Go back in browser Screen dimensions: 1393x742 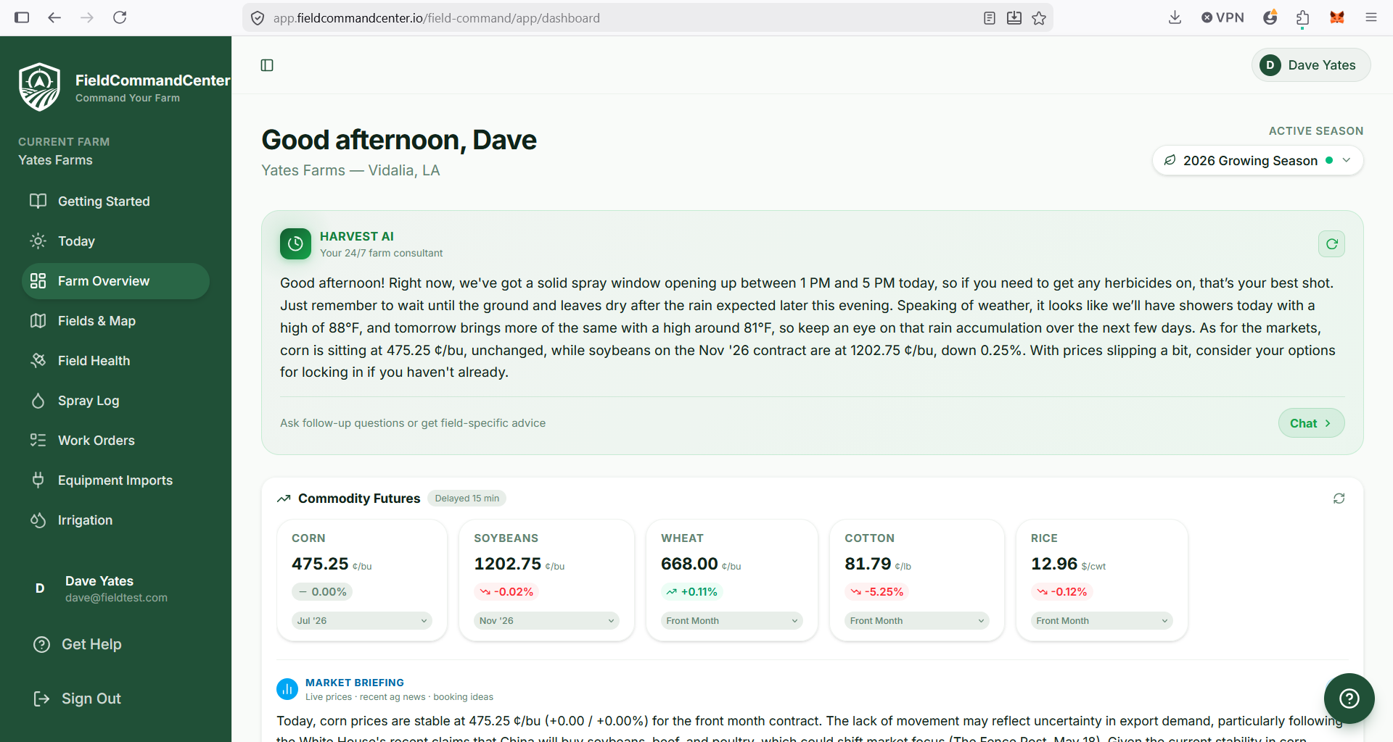(54, 17)
